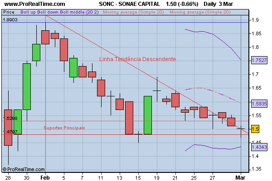Click the 1.65 price axis label
This screenshot has width=272, height=181.
point(257,88)
